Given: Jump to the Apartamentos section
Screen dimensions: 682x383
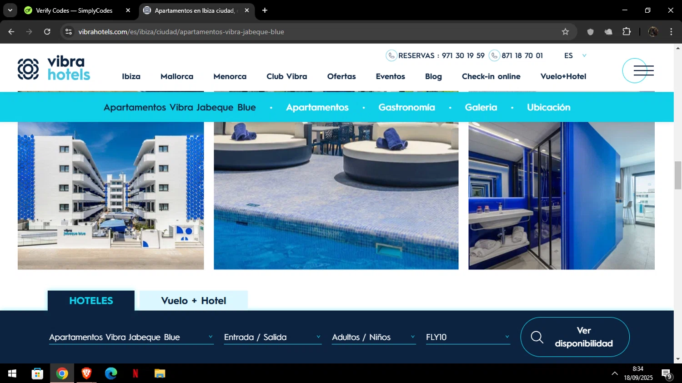Looking at the screenshot, I should [x=317, y=107].
